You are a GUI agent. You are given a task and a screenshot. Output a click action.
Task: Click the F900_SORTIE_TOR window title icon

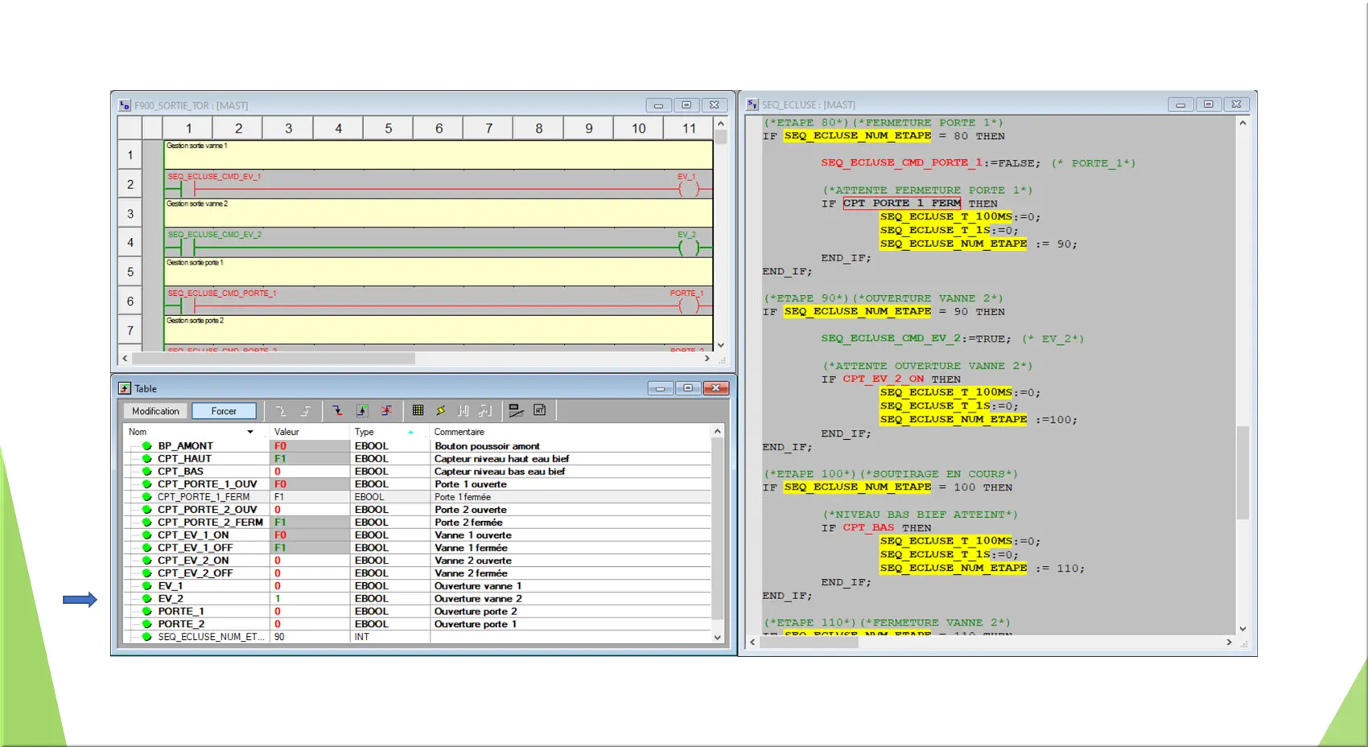point(125,105)
